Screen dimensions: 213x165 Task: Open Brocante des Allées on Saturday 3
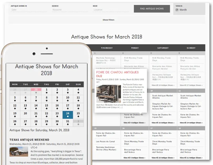[162, 68]
